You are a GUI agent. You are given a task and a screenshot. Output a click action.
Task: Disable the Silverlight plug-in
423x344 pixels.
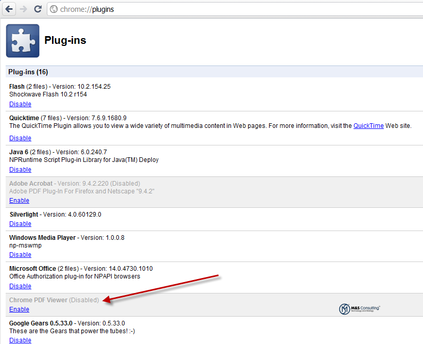(20, 224)
